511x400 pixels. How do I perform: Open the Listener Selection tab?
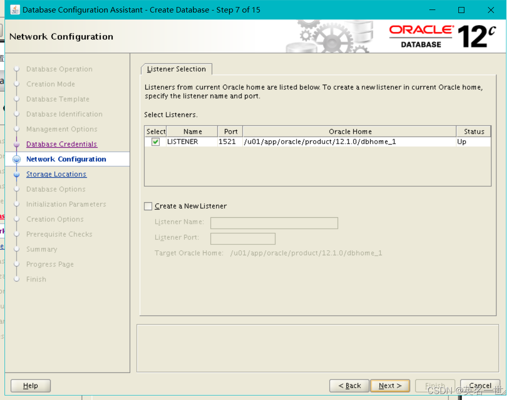click(176, 69)
